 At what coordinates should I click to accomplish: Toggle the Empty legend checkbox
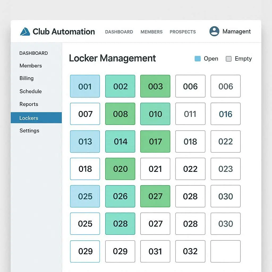(228, 59)
